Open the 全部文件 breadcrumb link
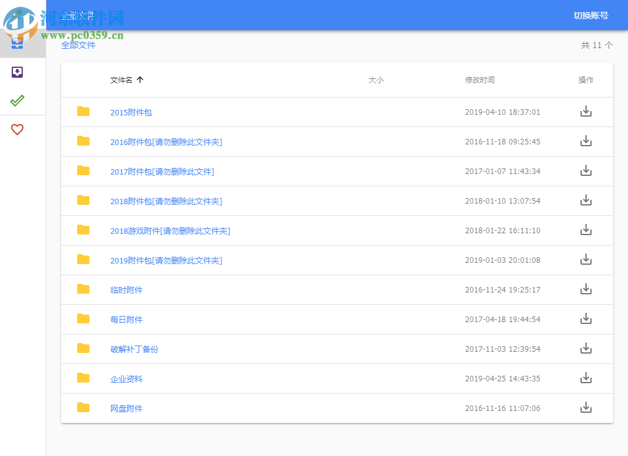The height and width of the screenshot is (456, 628). (78, 45)
